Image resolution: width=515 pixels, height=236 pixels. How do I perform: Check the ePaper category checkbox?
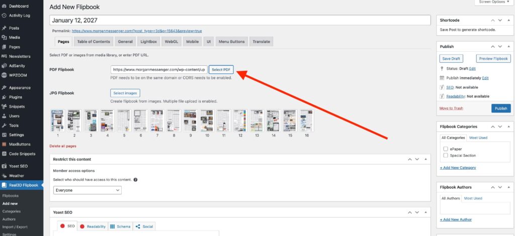(446, 149)
